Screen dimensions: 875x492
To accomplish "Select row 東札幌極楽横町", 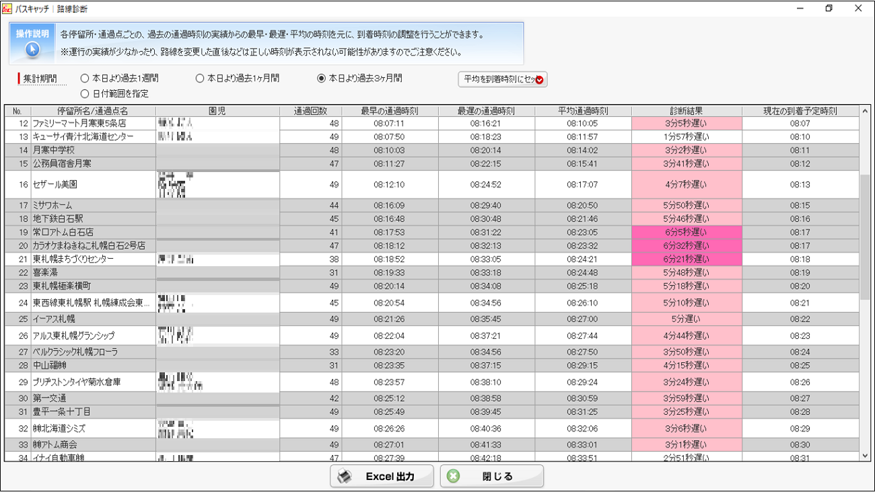I will pyautogui.click(x=432, y=286).
